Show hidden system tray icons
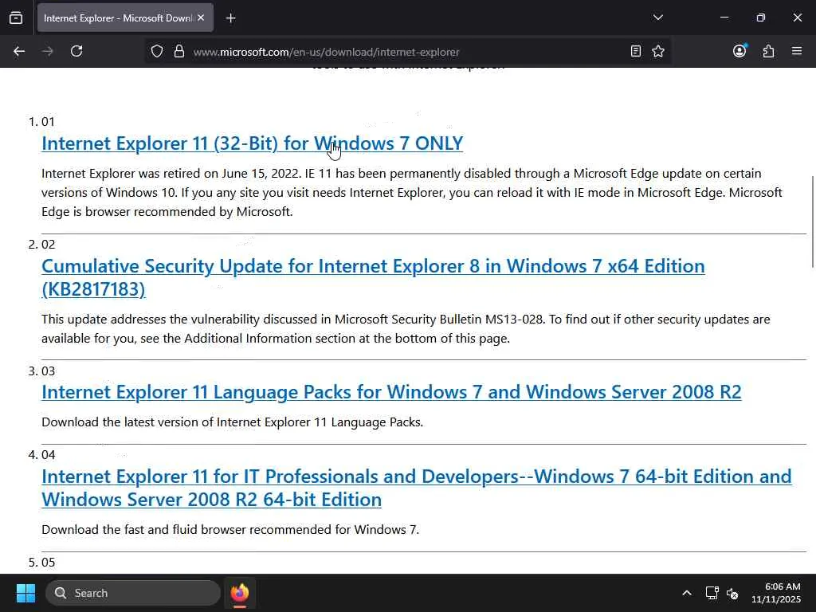Screen dimensions: 816x612 [x=687, y=593]
